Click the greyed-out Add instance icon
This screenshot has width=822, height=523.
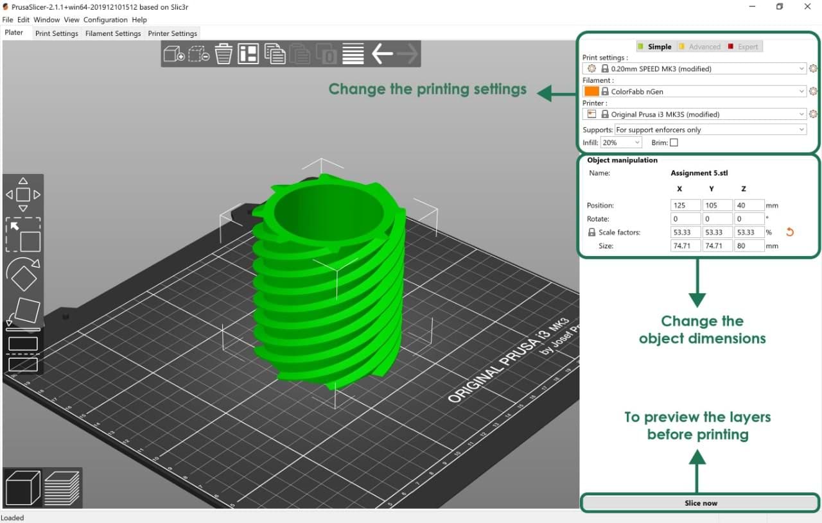326,55
